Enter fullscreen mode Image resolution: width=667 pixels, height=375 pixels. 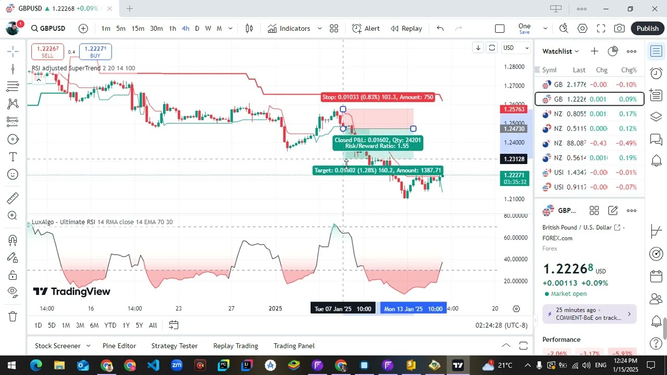click(601, 29)
